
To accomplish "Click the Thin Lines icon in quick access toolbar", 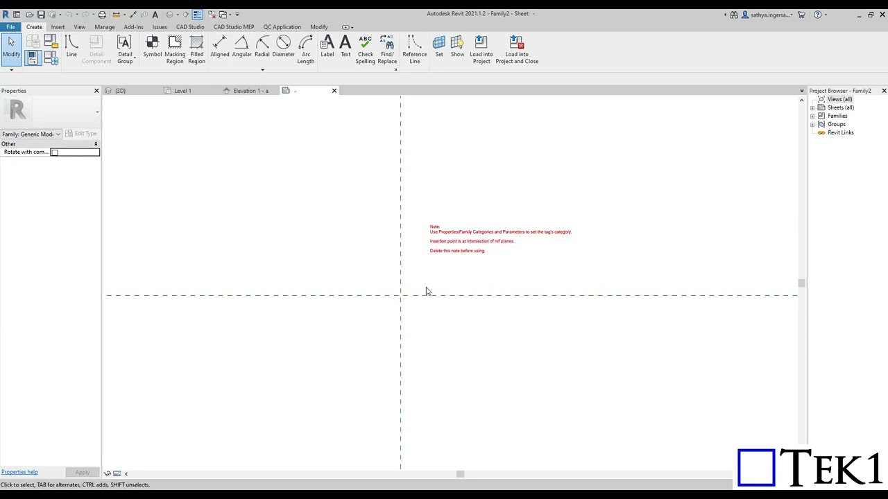I will pos(198,15).
